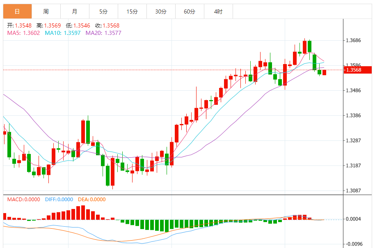
Task: Open the 60分 chart tab
Action: (190, 11)
